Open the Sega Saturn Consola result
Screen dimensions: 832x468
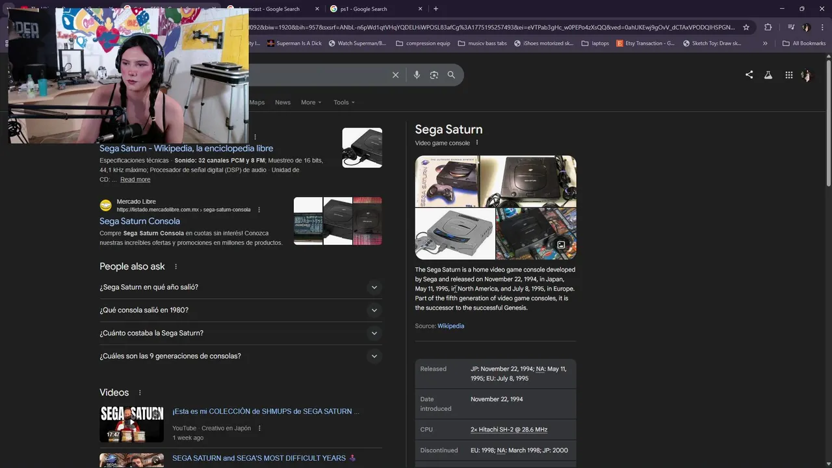pos(140,221)
